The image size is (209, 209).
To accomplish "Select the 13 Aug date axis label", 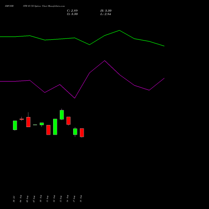I will (61, 199).
